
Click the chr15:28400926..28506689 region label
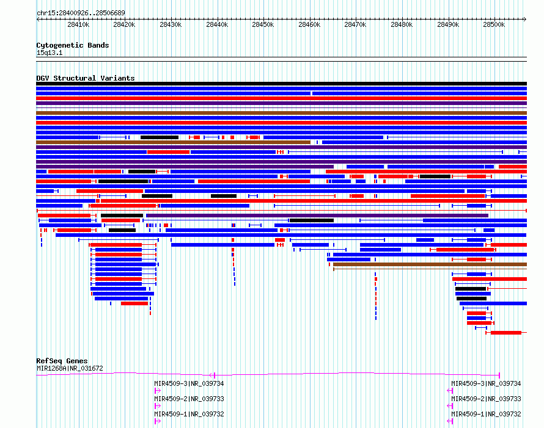[x=81, y=13]
